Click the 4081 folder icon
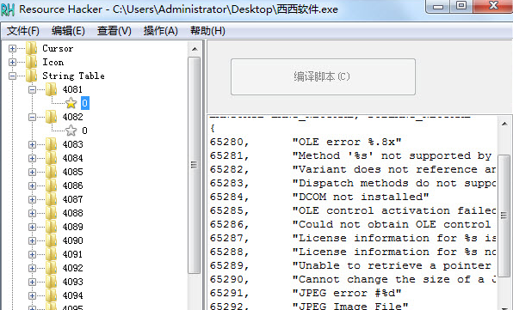This screenshot has width=513, height=310. tap(51, 89)
